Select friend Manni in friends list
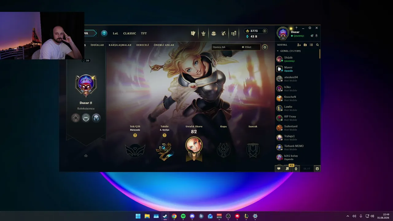The height and width of the screenshot is (221, 393). click(297, 69)
